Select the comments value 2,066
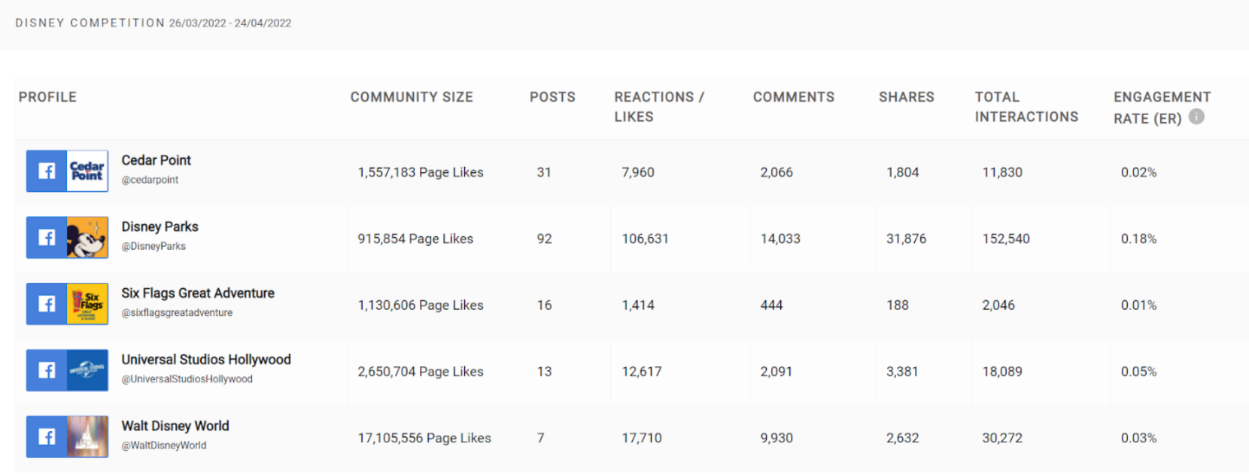This screenshot has width=1249, height=474. point(776,172)
